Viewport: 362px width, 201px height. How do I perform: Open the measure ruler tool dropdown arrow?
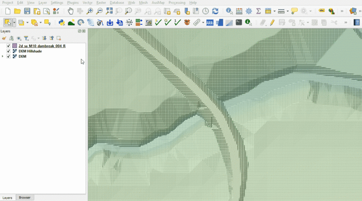coord(287,11)
